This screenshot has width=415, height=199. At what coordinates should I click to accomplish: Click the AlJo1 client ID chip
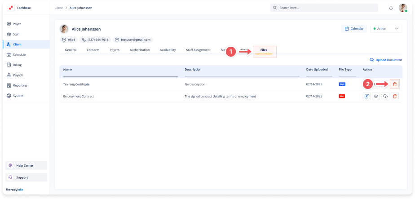pos(69,40)
